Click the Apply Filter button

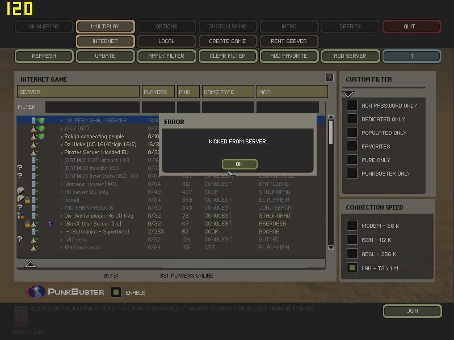click(166, 56)
